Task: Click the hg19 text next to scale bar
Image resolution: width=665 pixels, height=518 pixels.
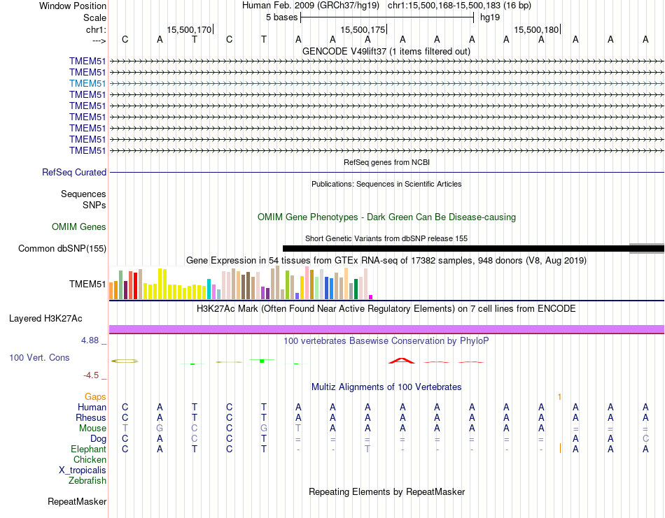Action: coord(490,17)
